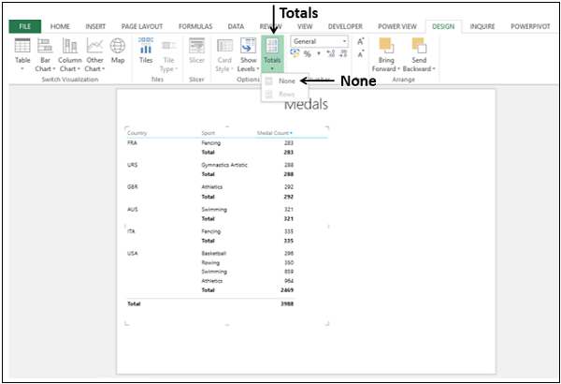
Task: Click the percent format icon
Action: pyautogui.click(x=306, y=54)
